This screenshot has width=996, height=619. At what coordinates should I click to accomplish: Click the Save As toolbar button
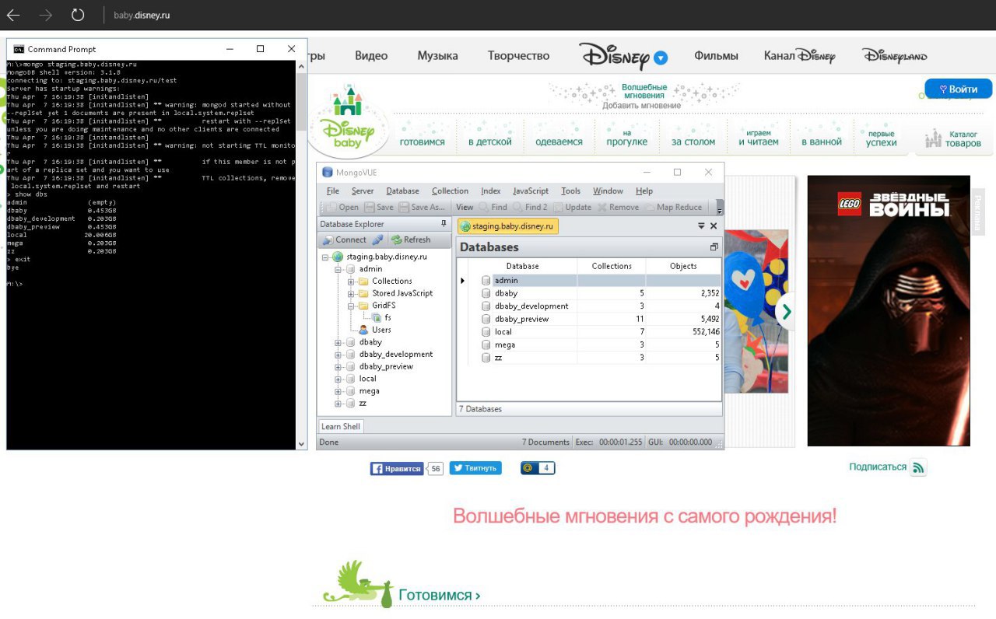[x=423, y=208]
